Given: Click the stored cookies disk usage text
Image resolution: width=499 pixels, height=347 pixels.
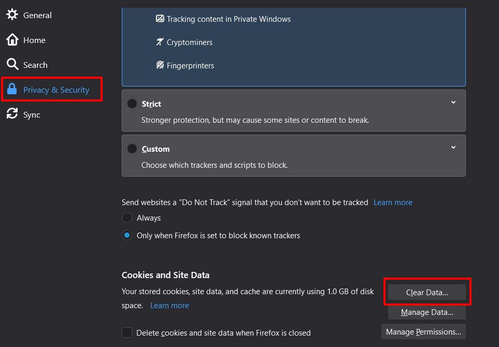Looking at the screenshot, I should (248, 298).
